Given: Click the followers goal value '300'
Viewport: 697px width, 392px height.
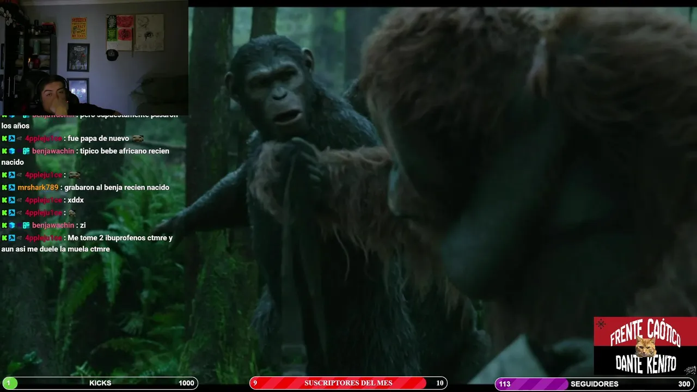Looking at the screenshot, I should coord(684,384).
